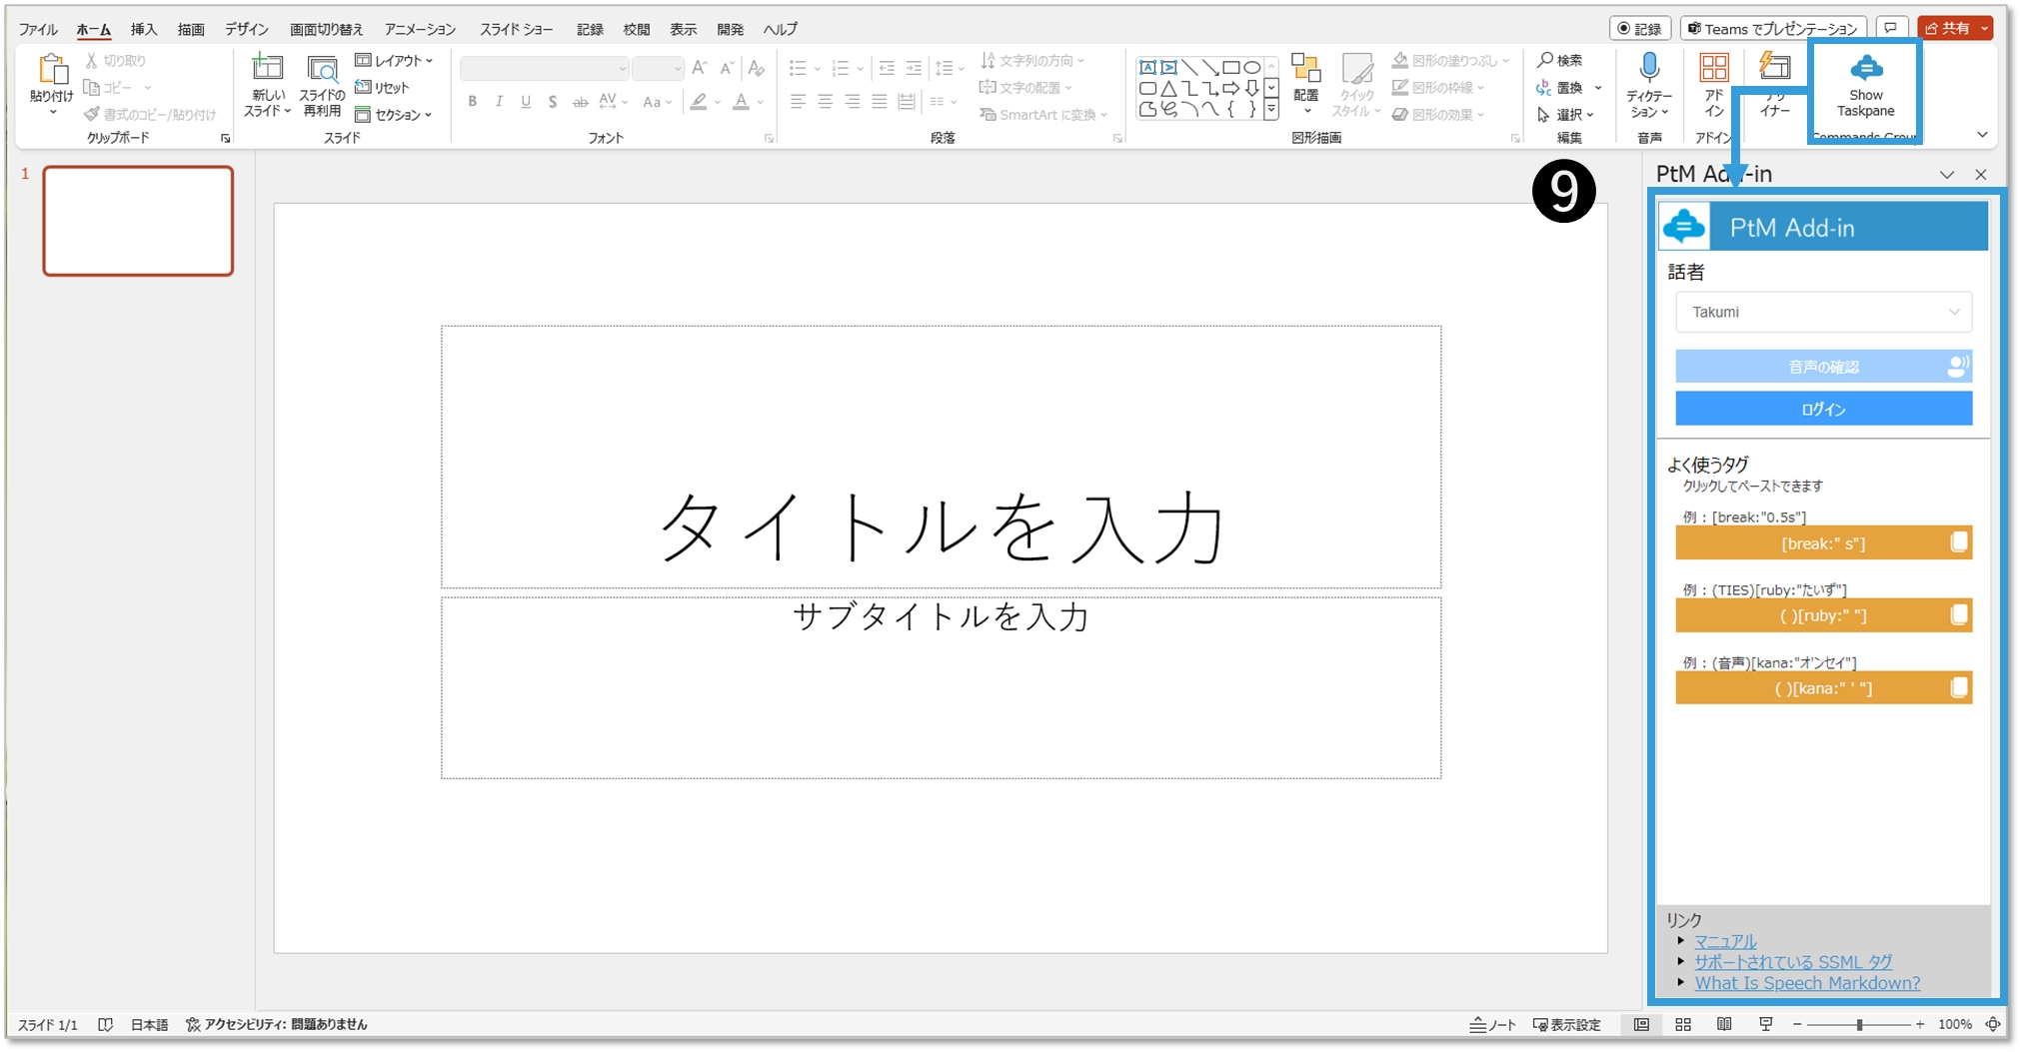
Task: Select slide 1 thumbnail
Action: coord(138,221)
